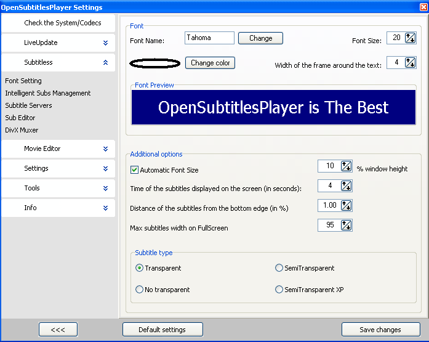The width and height of the screenshot is (429, 342).
Task: Open the Sub Editor page
Action: coord(20,118)
